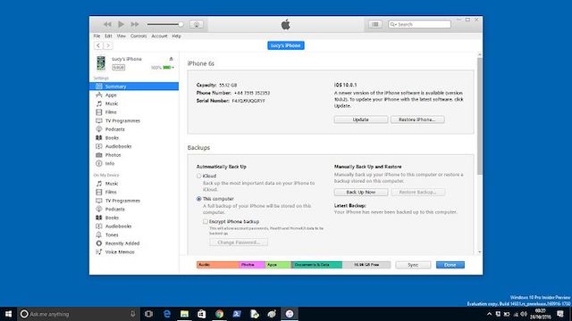Click the Photos storage segment
The height and width of the screenshot is (321, 572).
point(252,265)
